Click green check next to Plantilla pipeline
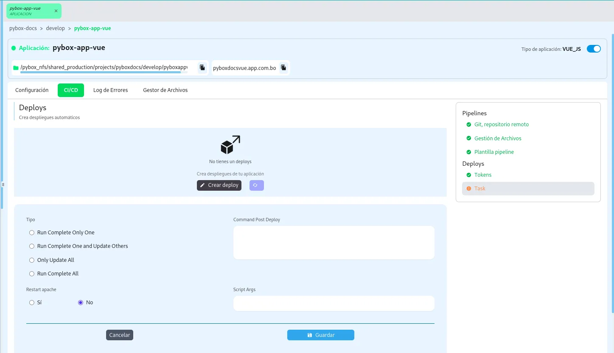Image resolution: width=614 pixels, height=353 pixels. tap(469, 152)
